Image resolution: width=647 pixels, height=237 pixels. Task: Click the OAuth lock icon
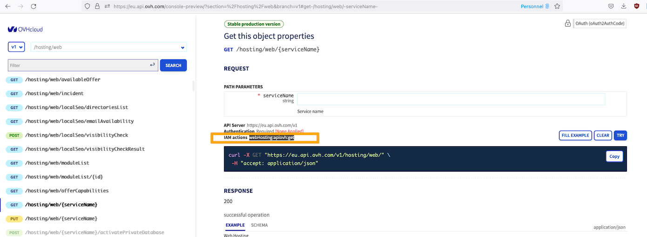point(567,23)
